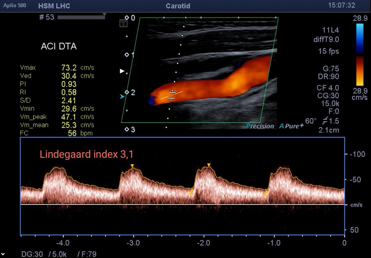
Task: Select the DR:90 dynamic range parameter
Action: 328,76
